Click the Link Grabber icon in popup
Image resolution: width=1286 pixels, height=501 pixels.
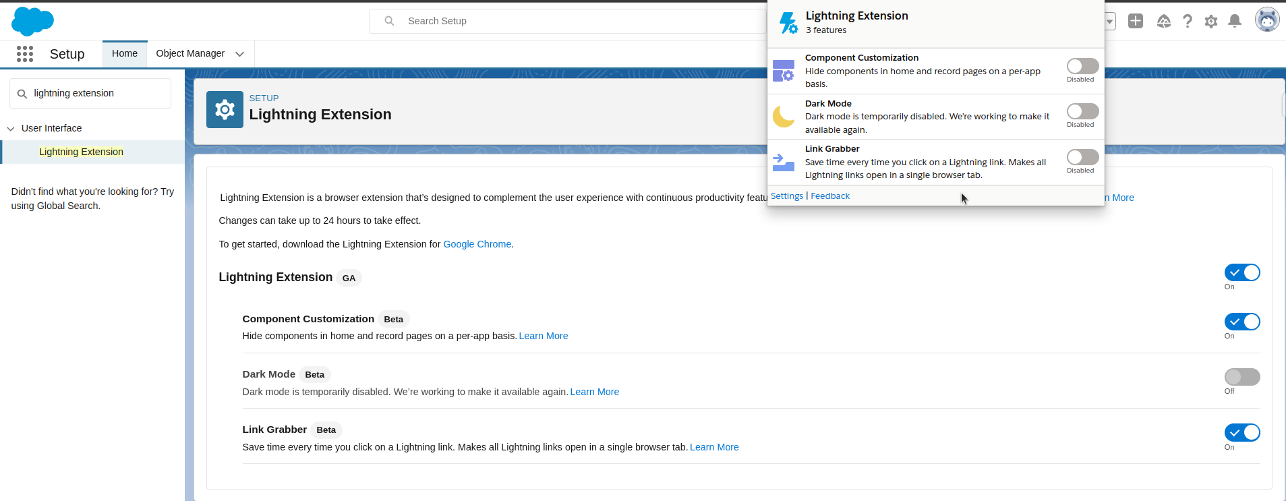tap(784, 162)
